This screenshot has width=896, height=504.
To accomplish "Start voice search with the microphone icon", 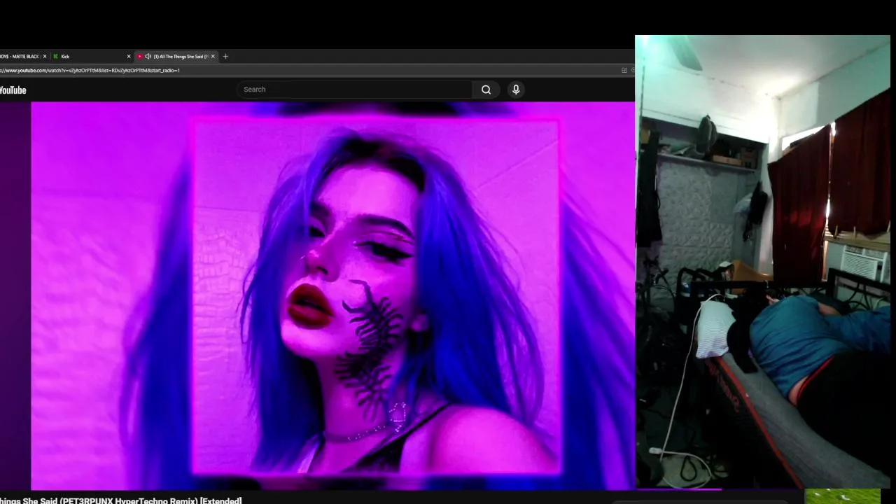I will coord(516,90).
